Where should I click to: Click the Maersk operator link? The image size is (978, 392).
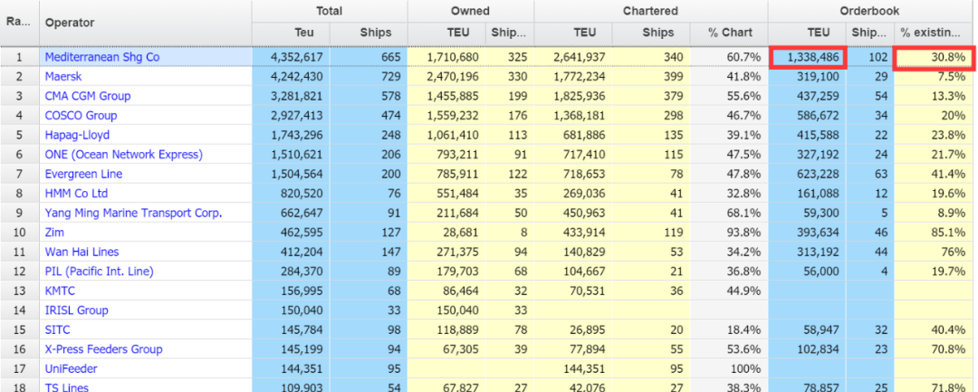point(63,76)
